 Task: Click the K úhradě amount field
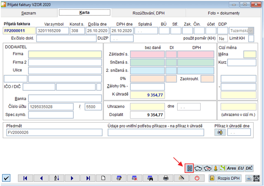coord(147,95)
